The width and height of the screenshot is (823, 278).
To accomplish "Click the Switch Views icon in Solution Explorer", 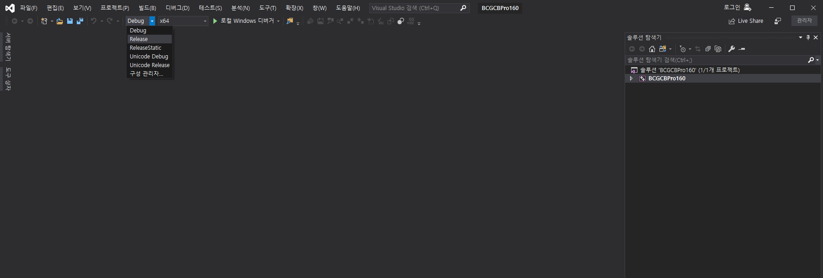I will tap(663, 49).
